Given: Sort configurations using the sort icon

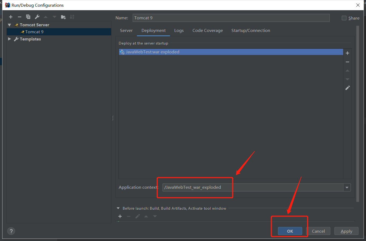Looking at the screenshot, I should pyautogui.click(x=72, y=17).
